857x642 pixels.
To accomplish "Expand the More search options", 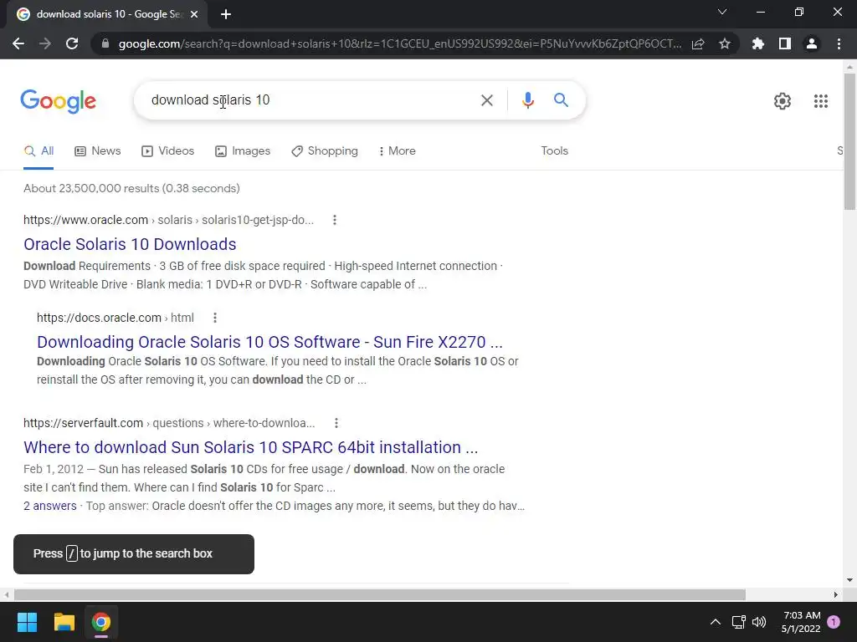I will (x=398, y=151).
